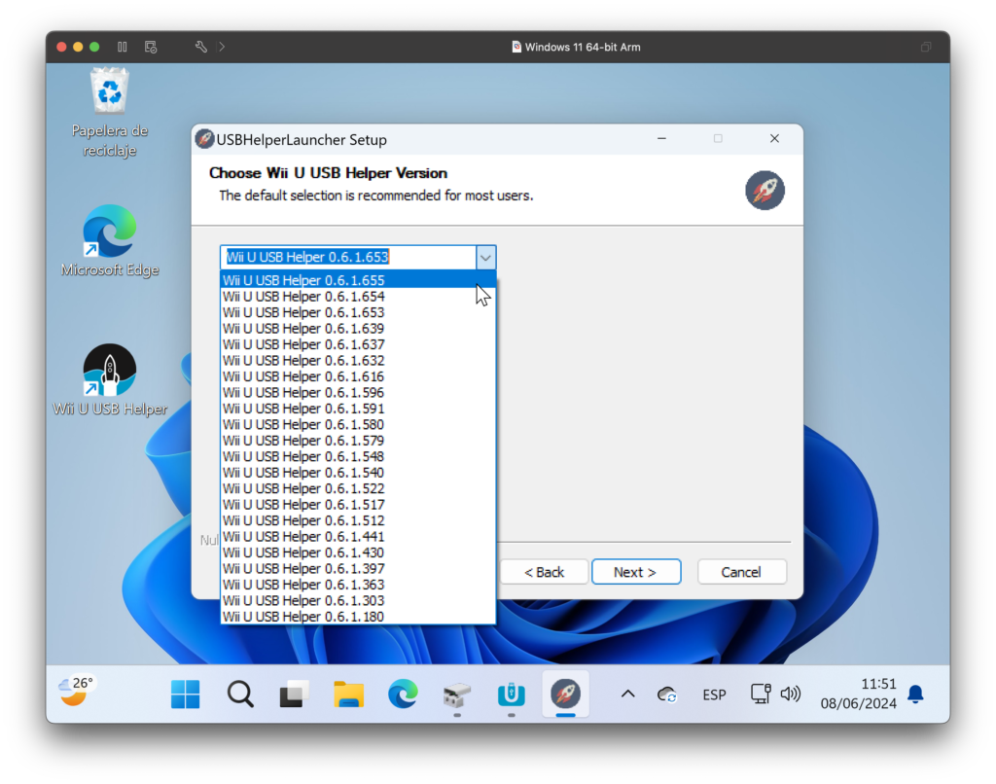Image resolution: width=996 pixels, height=784 pixels.
Task: Open the weather widget showing 26°
Action: point(76,692)
